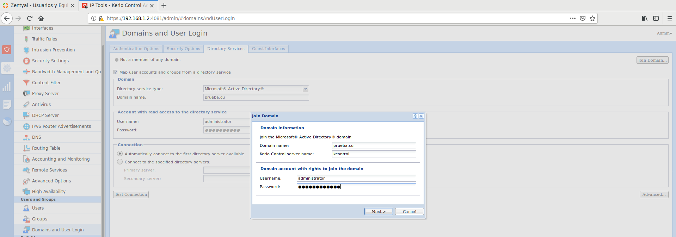Click the dialog Domain name field
The width and height of the screenshot is (676, 237).
(374, 145)
